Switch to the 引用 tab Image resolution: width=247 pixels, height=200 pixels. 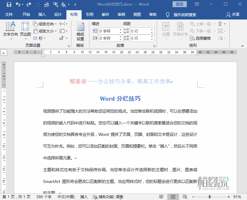(90, 15)
